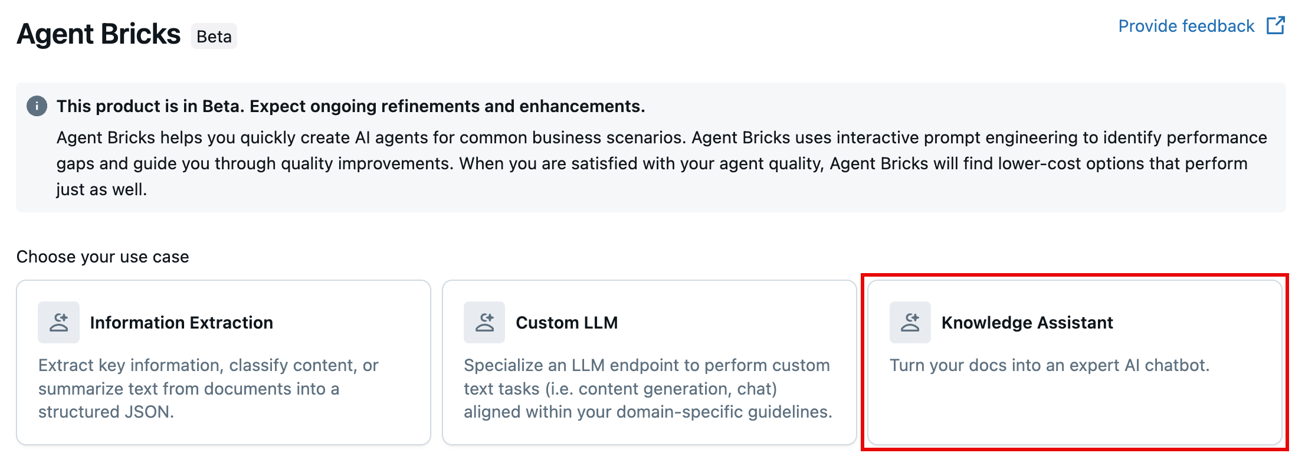The width and height of the screenshot is (1305, 466).
Task: Click the Knowledge Assistant card icon
Action: (x=910, y=322)
